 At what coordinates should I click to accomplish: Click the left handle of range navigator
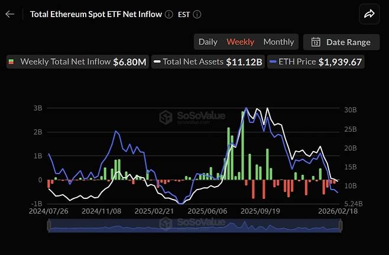click(48, 225)
